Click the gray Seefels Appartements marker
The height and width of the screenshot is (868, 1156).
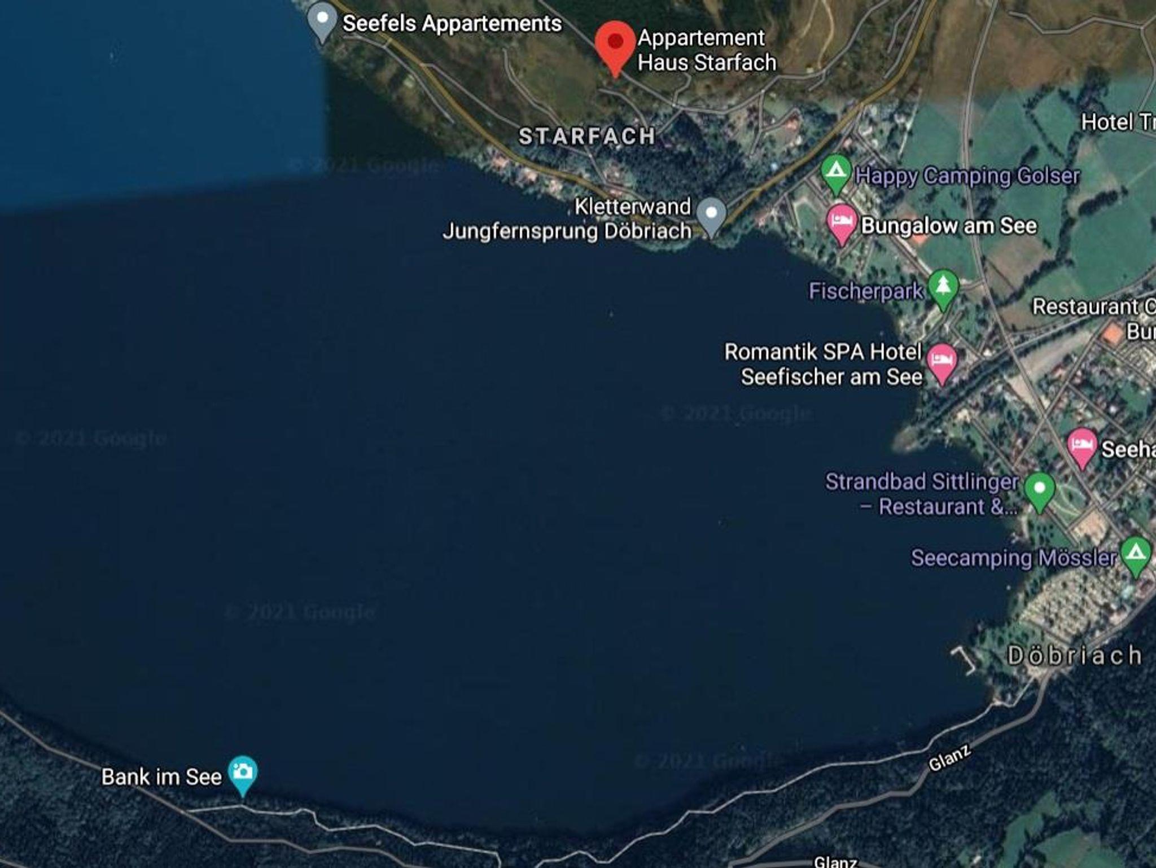pyautogui.click(x=322, y=19)
